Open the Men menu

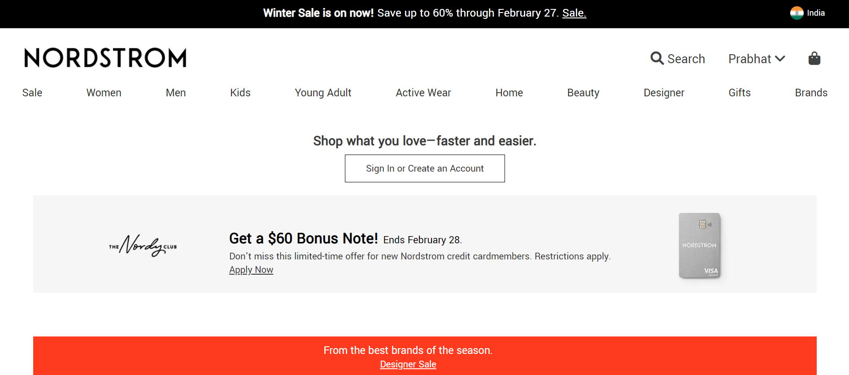point(176,93)
